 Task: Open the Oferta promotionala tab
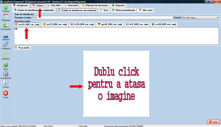point(123,10)
